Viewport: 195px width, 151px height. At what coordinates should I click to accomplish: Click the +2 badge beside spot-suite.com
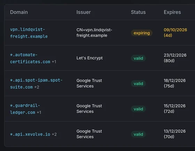[x=37, y=87]
